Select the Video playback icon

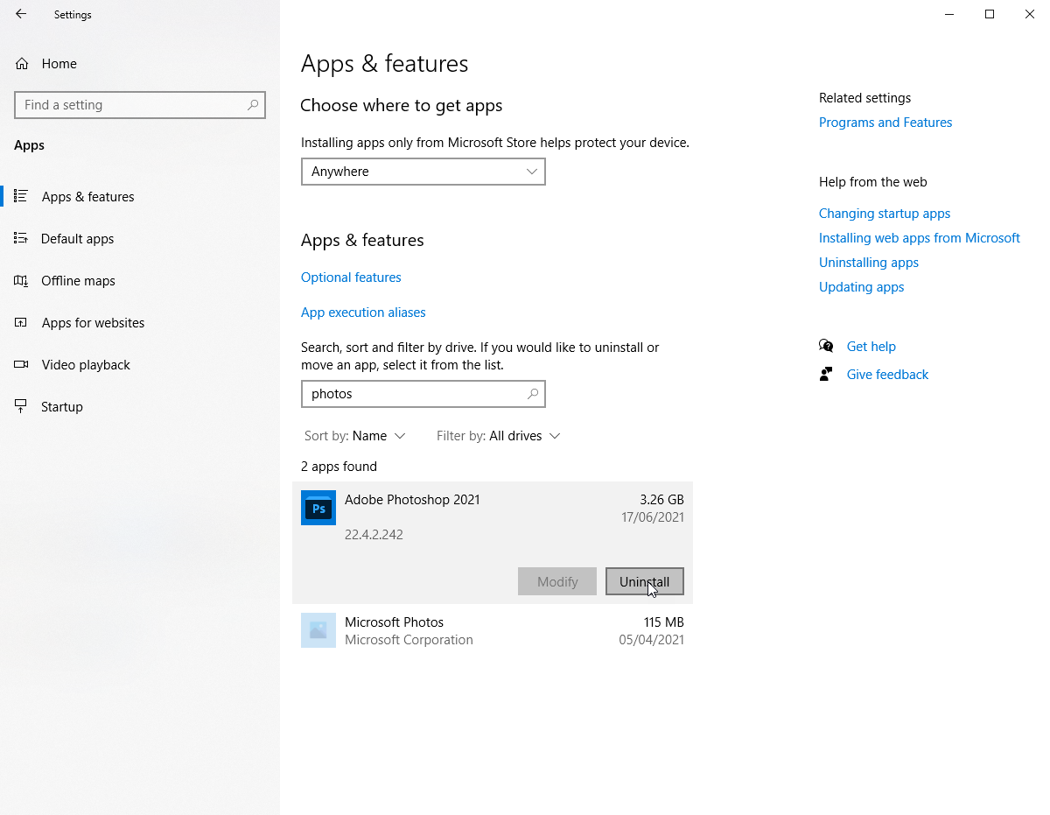tap(22, 364)
